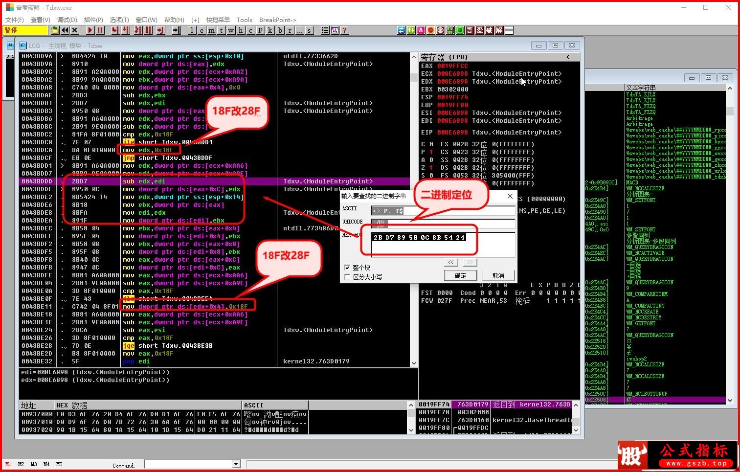740x472 pixels.
Task: Select the EAX register value 0019FFCC
Action: (452, 66)
